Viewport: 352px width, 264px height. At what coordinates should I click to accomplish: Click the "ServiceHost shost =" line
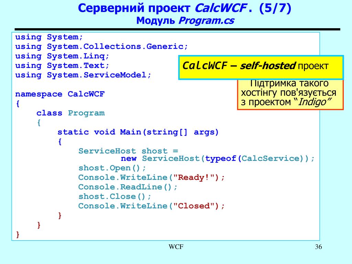128,151
